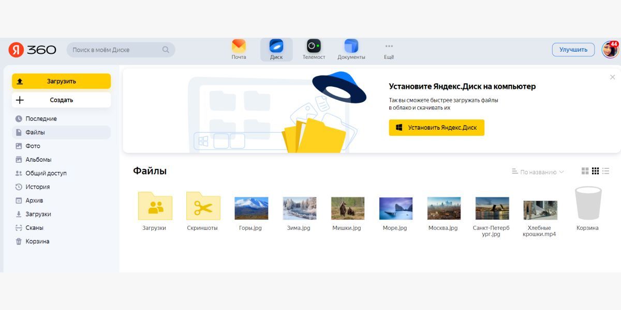Click the Улучшить upgrade button

pyautogui.click(x=573, y=50)
